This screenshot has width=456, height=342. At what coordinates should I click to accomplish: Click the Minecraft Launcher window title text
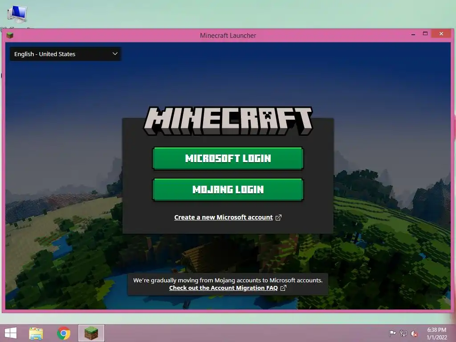228,36
